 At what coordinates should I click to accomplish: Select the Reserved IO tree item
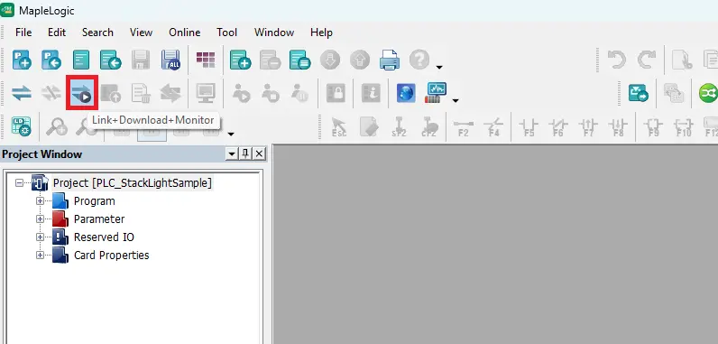pos(104,237)
